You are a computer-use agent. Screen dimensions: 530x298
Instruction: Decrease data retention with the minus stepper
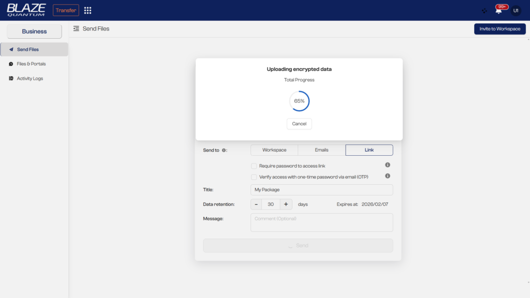[x=256, y=204]
